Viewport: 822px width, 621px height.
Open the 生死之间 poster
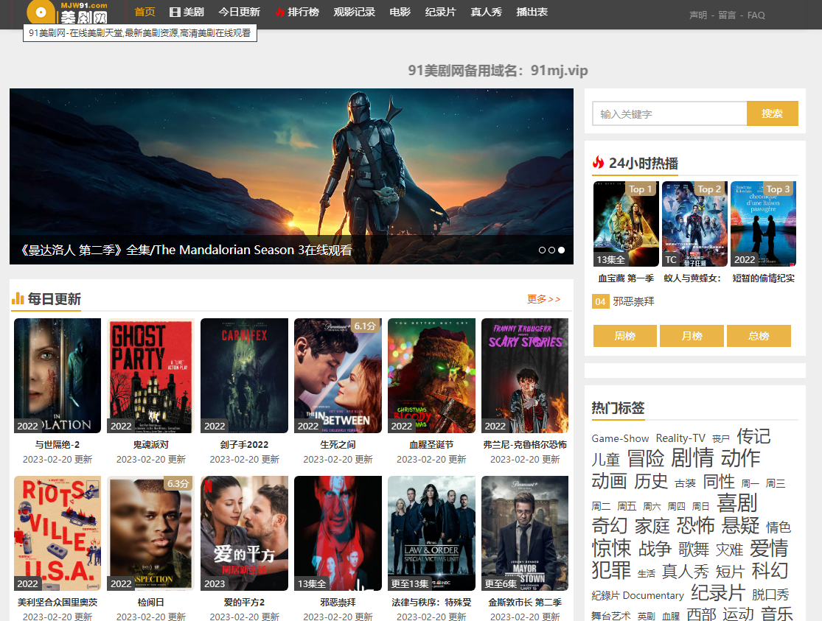tap(338, 376)
